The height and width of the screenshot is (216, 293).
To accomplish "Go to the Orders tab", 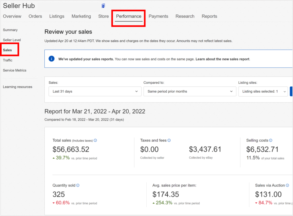I will (35, 17).
